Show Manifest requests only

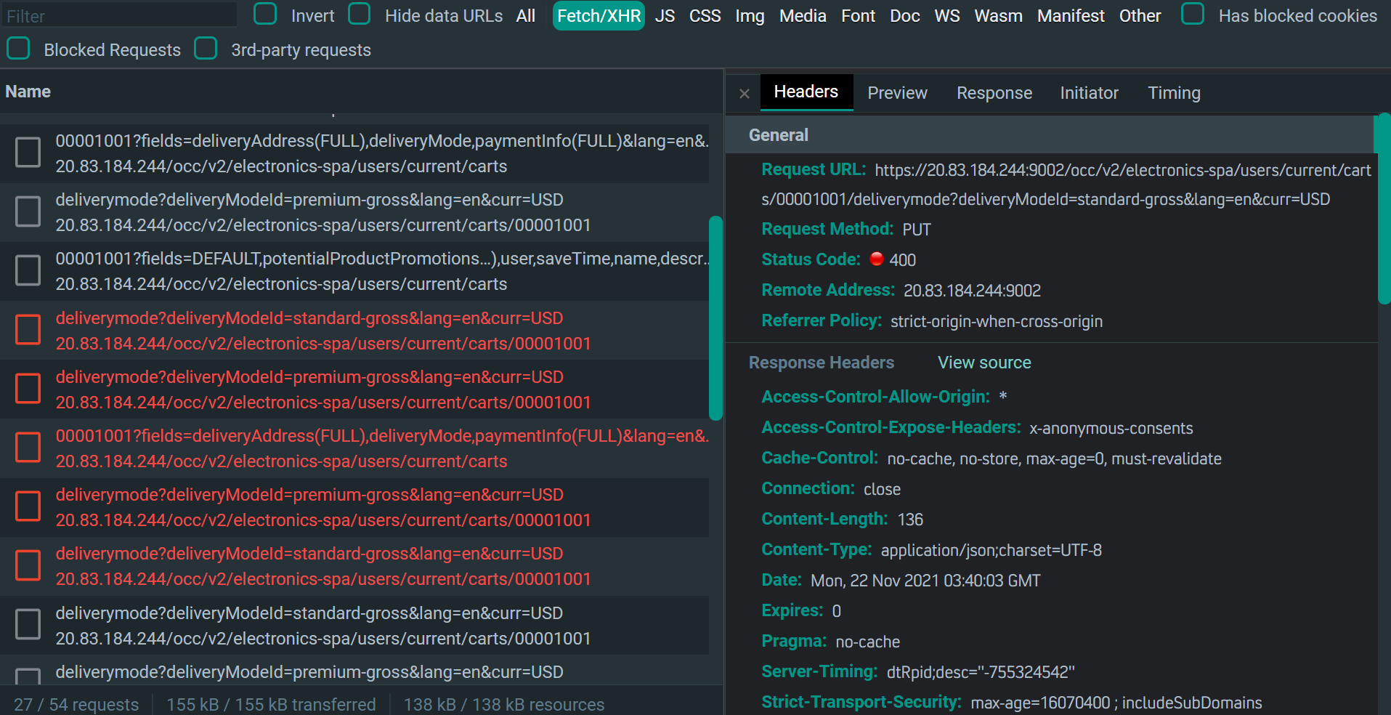(1071, 15)
